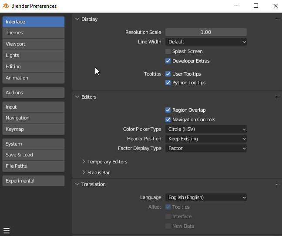282x236 pixels.
Task: Maximize the Blender Preferences window
Action: tap(256, 6)
